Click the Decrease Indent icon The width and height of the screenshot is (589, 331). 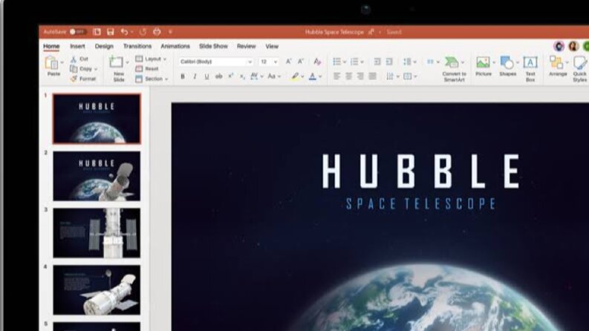pos(377,62)
